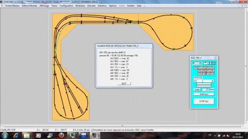The image size is (248, 139).
Task: Open Internet Explorer from the taskbar
Action: [x=16, y=135]
